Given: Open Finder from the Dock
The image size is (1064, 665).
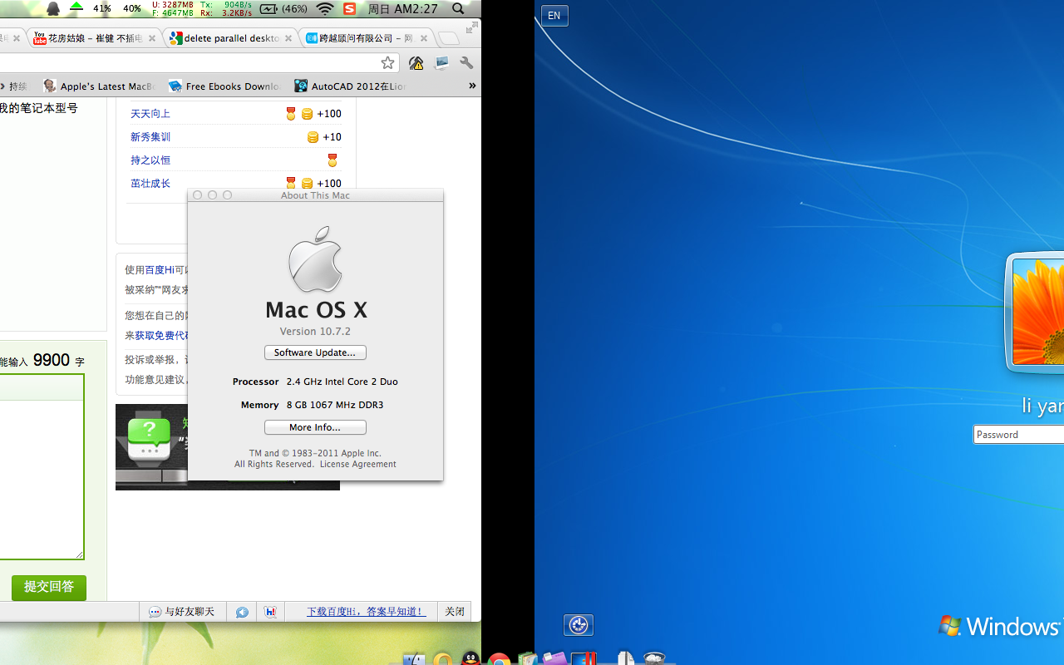Looking at the screenshot, I should (414, 659).
